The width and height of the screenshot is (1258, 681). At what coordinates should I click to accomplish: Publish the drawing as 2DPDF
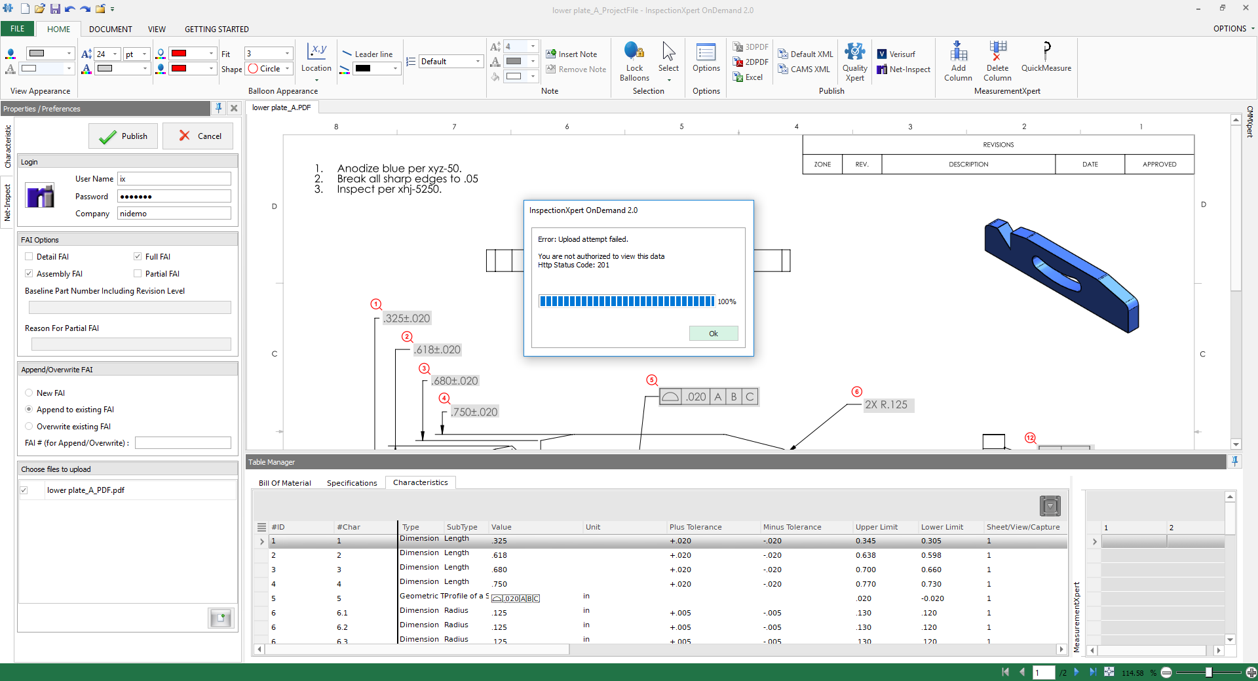[751, 62]
